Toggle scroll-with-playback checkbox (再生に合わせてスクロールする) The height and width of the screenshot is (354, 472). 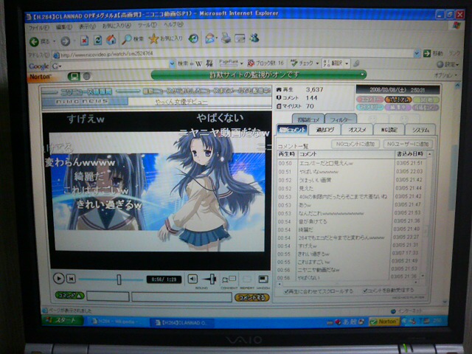coord(286,291)
